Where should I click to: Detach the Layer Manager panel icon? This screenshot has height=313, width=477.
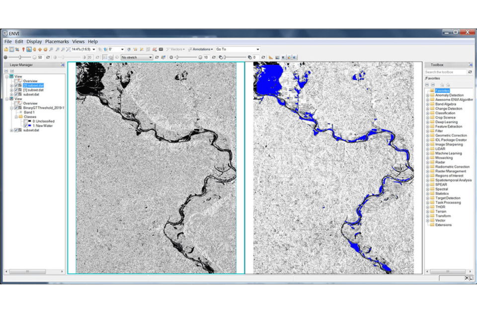click(63, 65)
